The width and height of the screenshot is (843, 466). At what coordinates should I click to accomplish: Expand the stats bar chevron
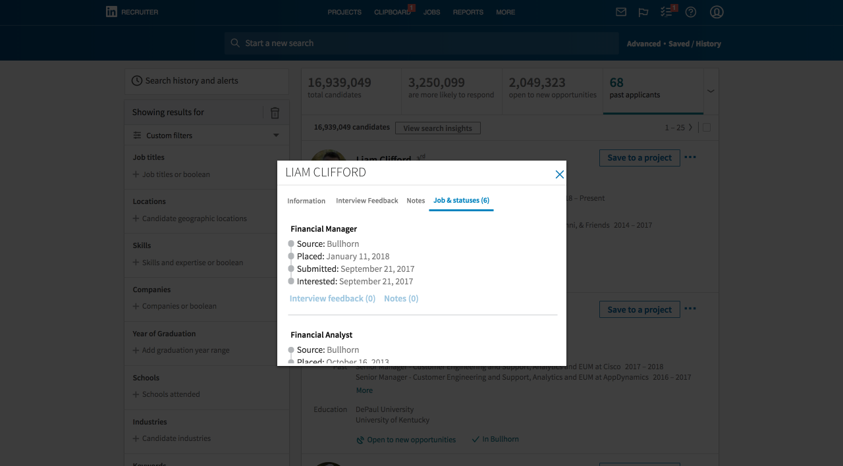[711, 91]
